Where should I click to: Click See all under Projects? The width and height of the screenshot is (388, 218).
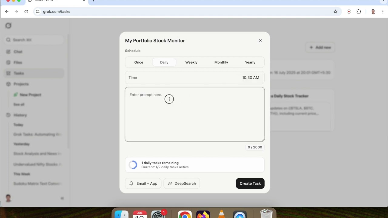(19, 104)
